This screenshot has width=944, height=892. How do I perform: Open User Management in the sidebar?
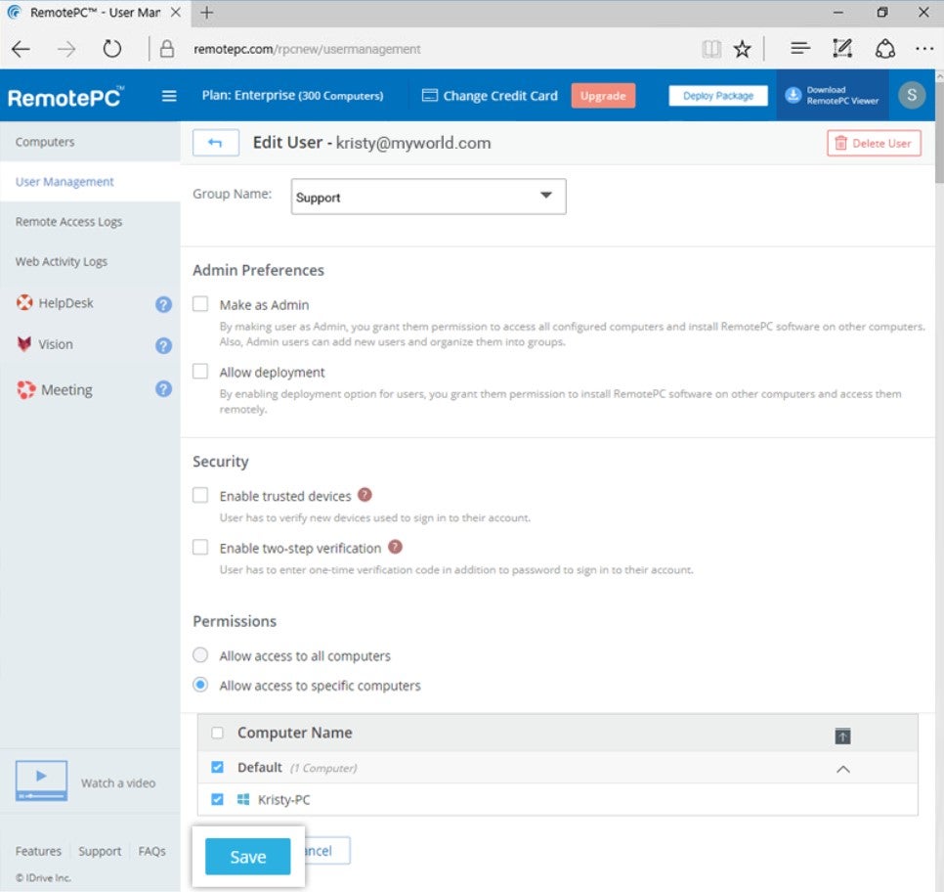tap(64, 181)
